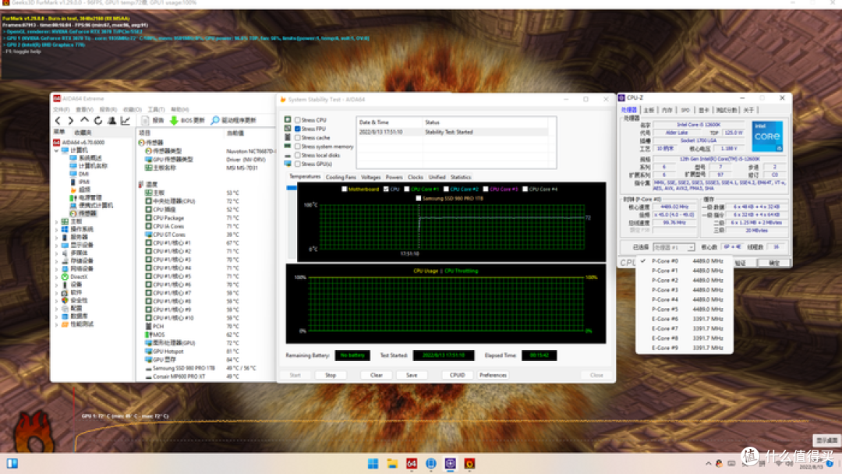Open the CPU-Z taskbar icon

[x=450, y=463]
